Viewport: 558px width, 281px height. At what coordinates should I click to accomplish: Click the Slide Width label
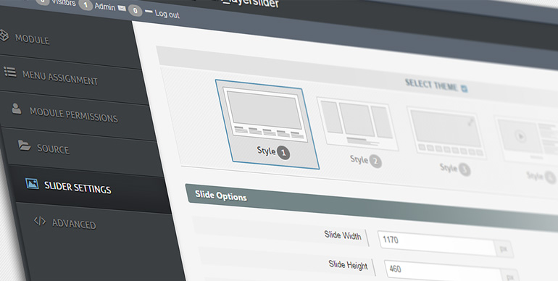point(343,235)
